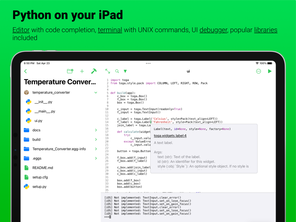Open the libraries link in the headline

point(266,30)
